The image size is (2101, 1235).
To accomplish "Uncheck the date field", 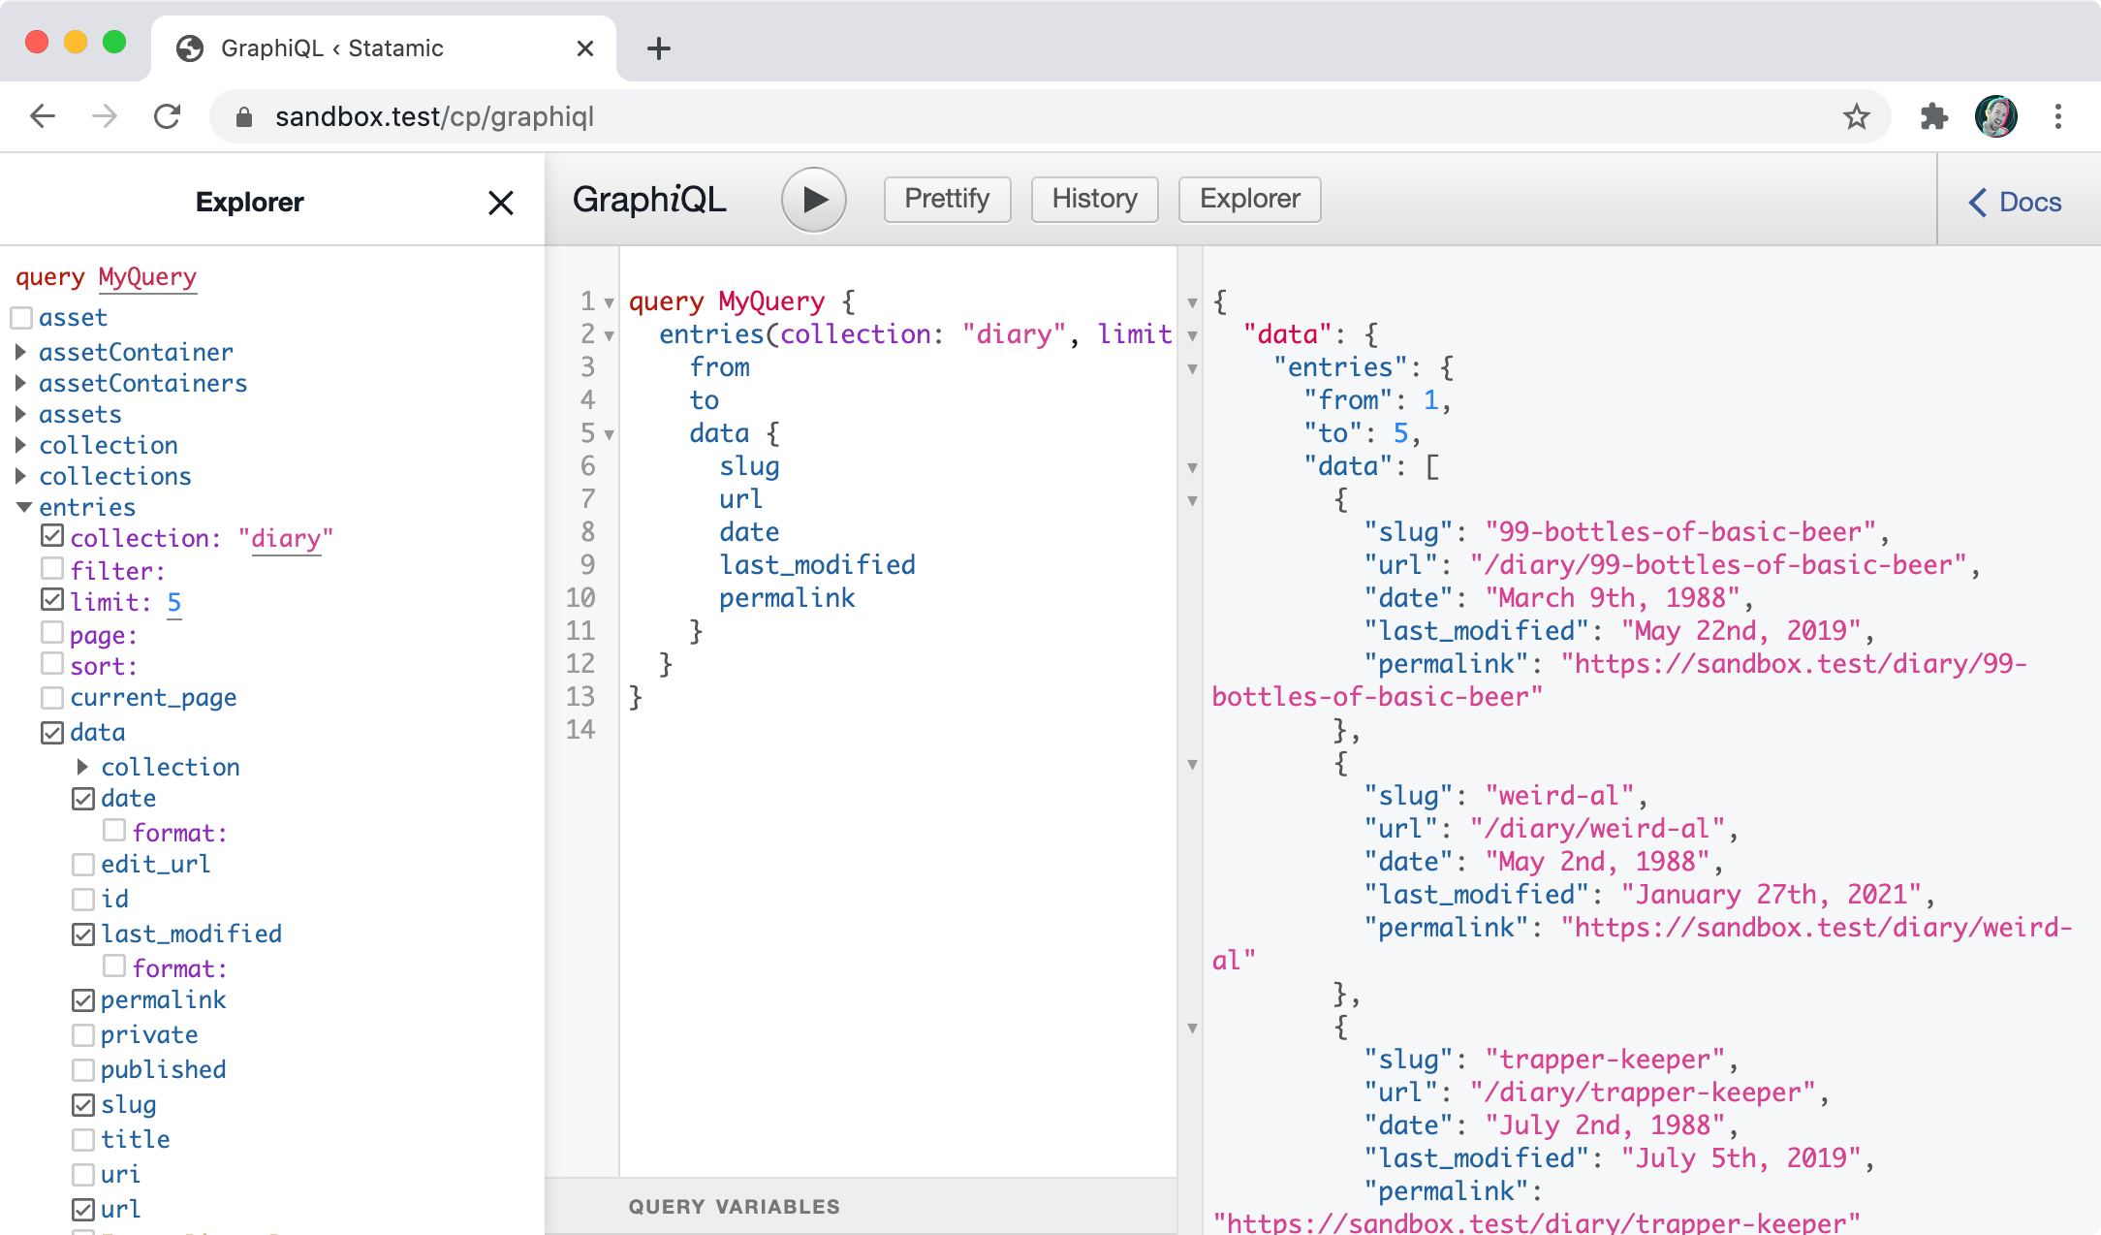I will pyautogui.click(x=83, y=799).
